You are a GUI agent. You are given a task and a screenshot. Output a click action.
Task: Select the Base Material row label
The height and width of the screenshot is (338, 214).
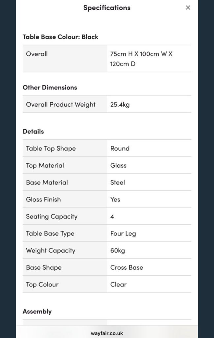point(47,182)
